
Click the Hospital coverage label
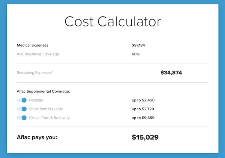36,100
